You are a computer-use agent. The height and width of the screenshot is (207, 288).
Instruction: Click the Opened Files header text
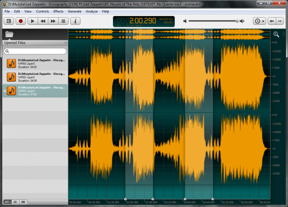coord(15,43)
